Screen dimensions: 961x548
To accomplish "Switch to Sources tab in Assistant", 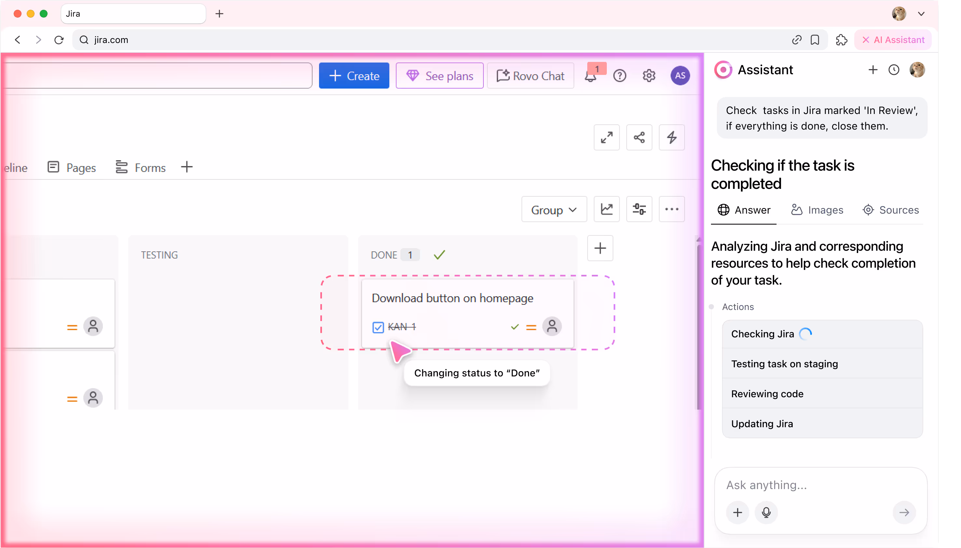I will 890,210.
